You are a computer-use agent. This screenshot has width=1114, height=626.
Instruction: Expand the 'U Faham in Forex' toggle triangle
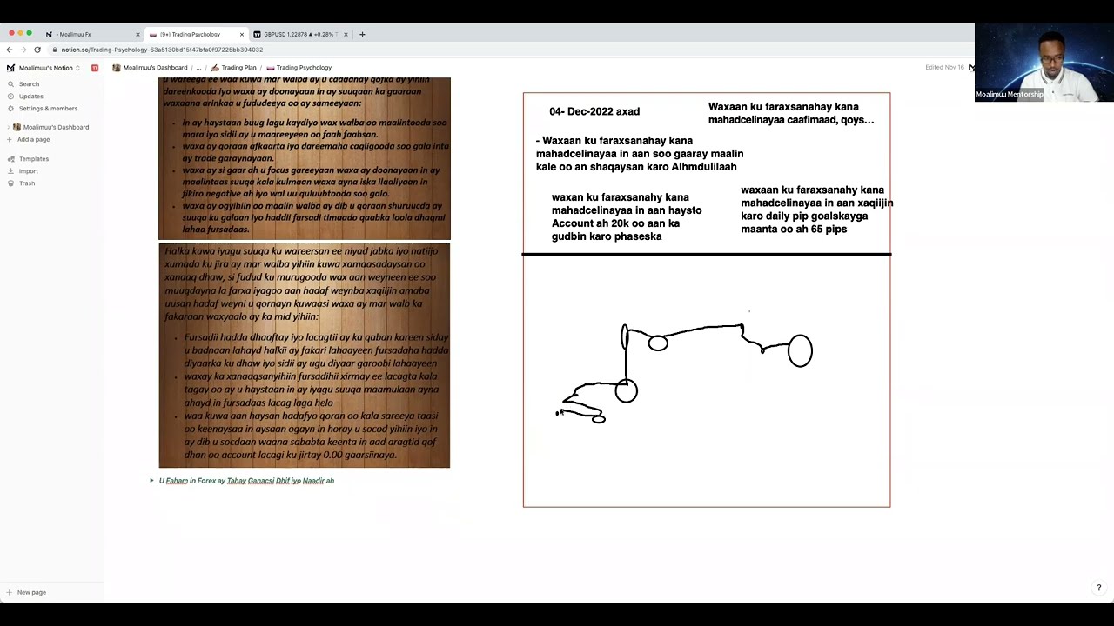(x=151, y=481)
